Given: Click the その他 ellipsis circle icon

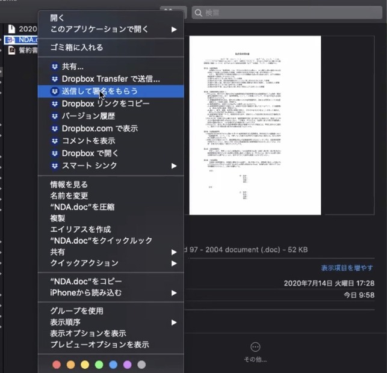Looking at the screenshot, I should click(255, 347).
